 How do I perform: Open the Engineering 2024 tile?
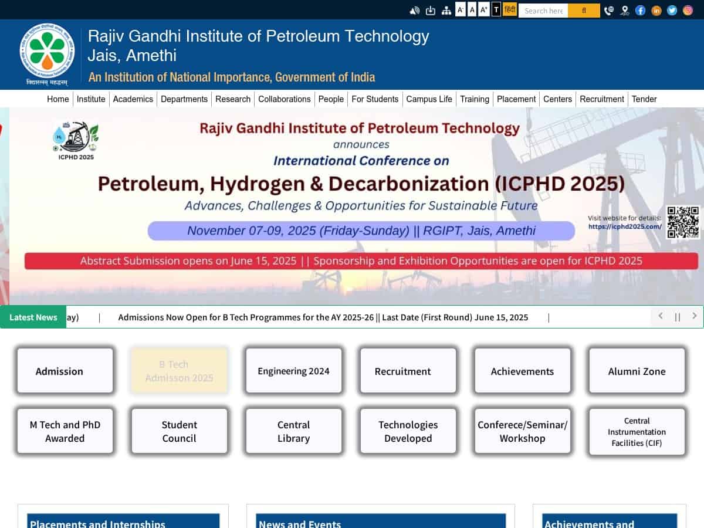294,371
